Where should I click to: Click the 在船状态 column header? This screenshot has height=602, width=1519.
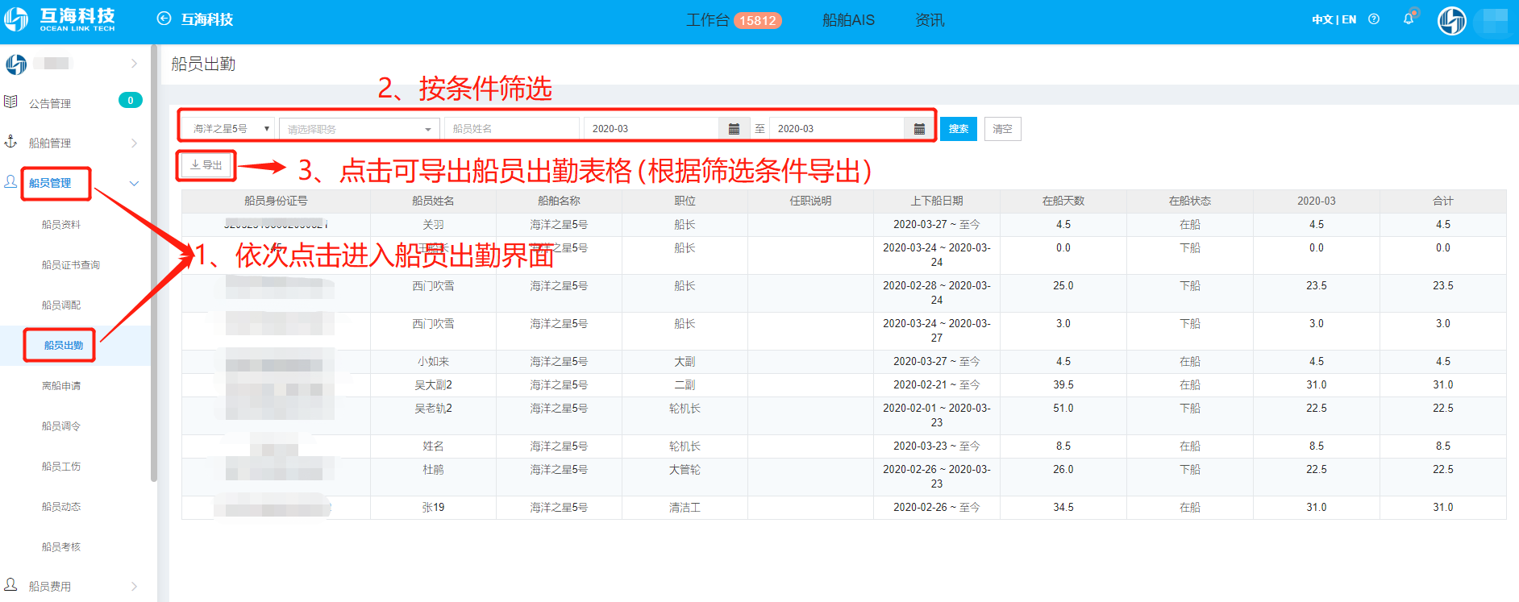pos(1190,201)
